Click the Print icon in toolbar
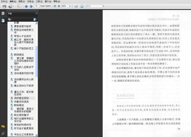191x137 pixels. pyautogui.click(x=4, y=6)
